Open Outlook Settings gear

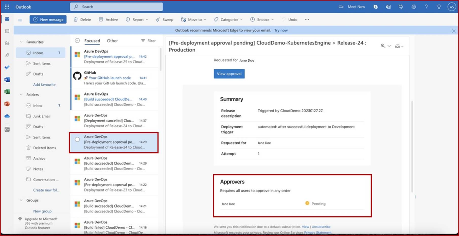[x=414, y=7]
